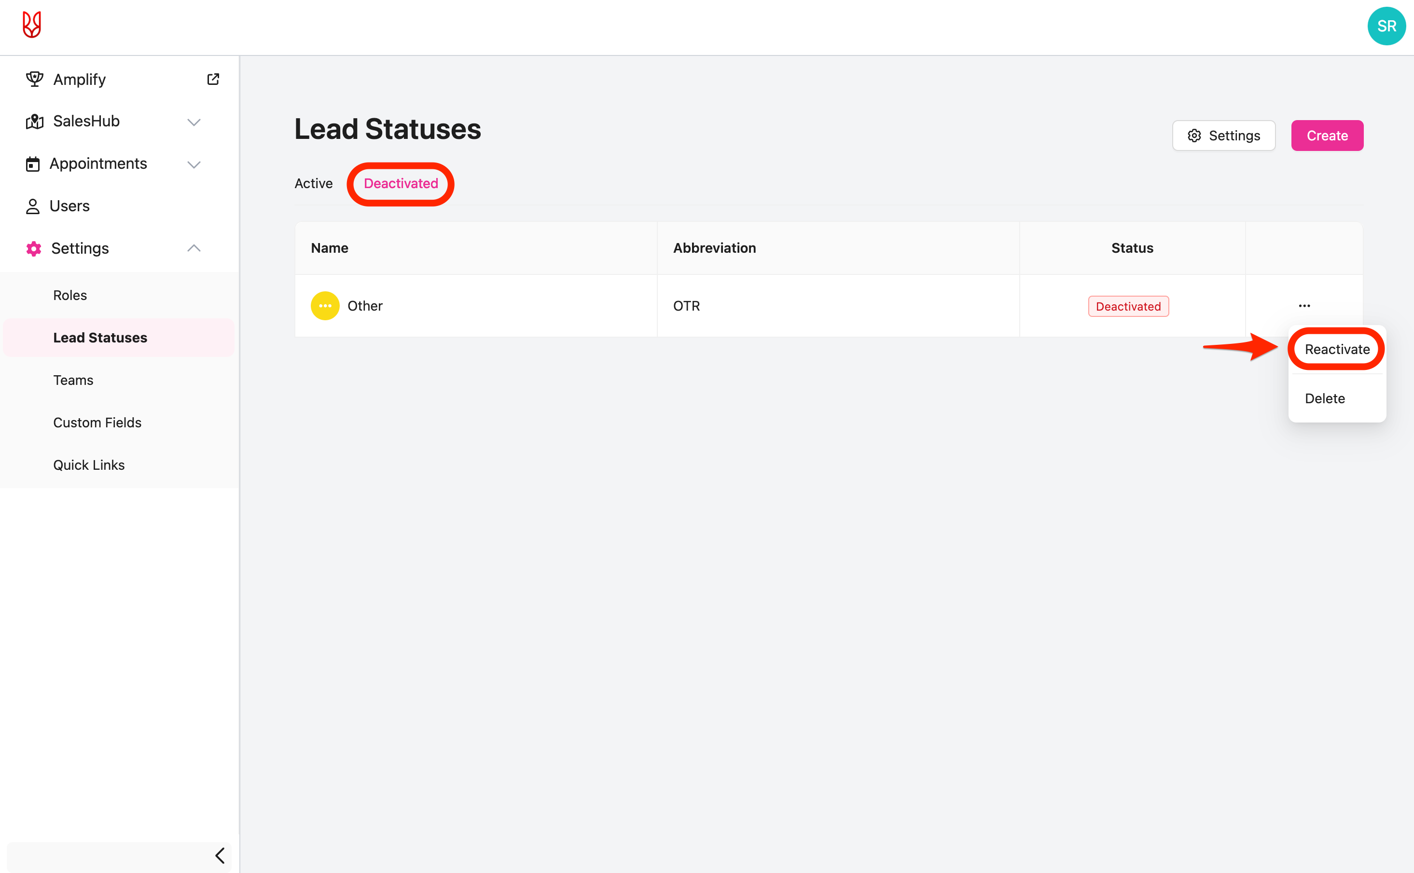Choose Delete from the context menu
Screen dimensions: 1414x873
pyautogui.click(x=1324, y=398)
